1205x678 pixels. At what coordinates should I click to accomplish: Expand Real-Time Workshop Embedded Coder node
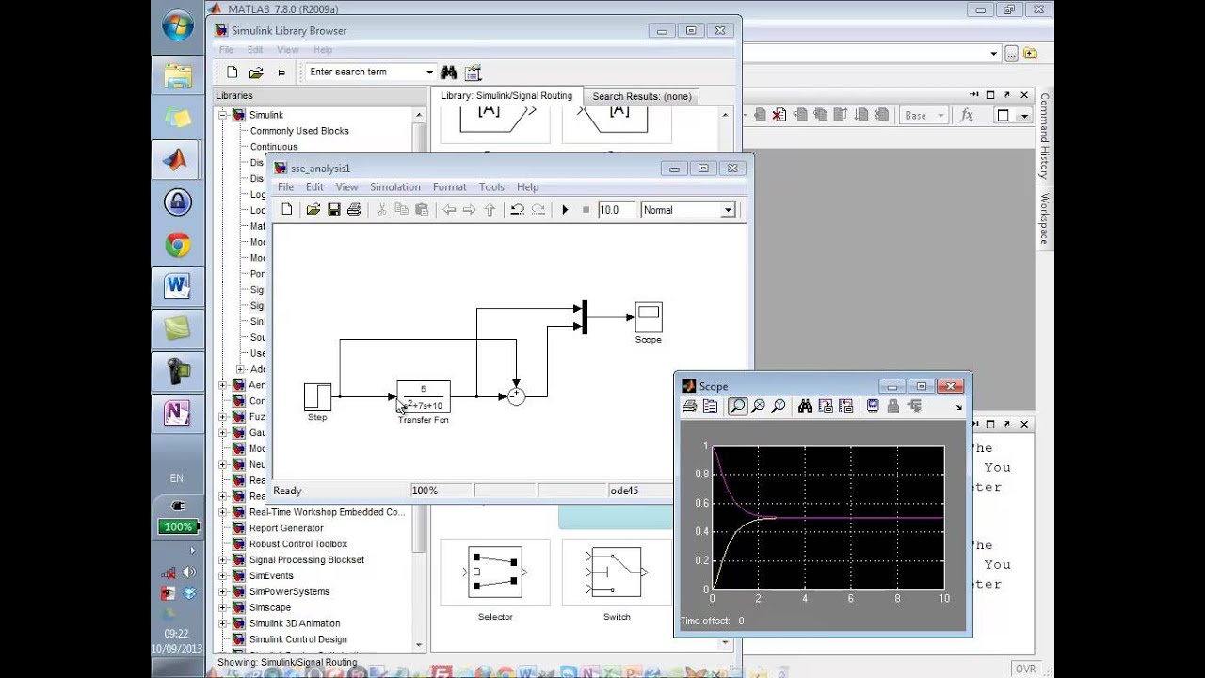click(224, 512)
